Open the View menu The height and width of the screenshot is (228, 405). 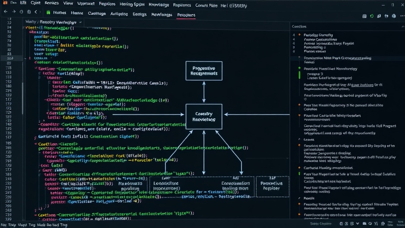68,3
